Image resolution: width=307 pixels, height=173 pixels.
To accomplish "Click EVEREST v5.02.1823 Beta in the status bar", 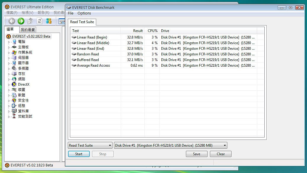I will coord(32,165).
